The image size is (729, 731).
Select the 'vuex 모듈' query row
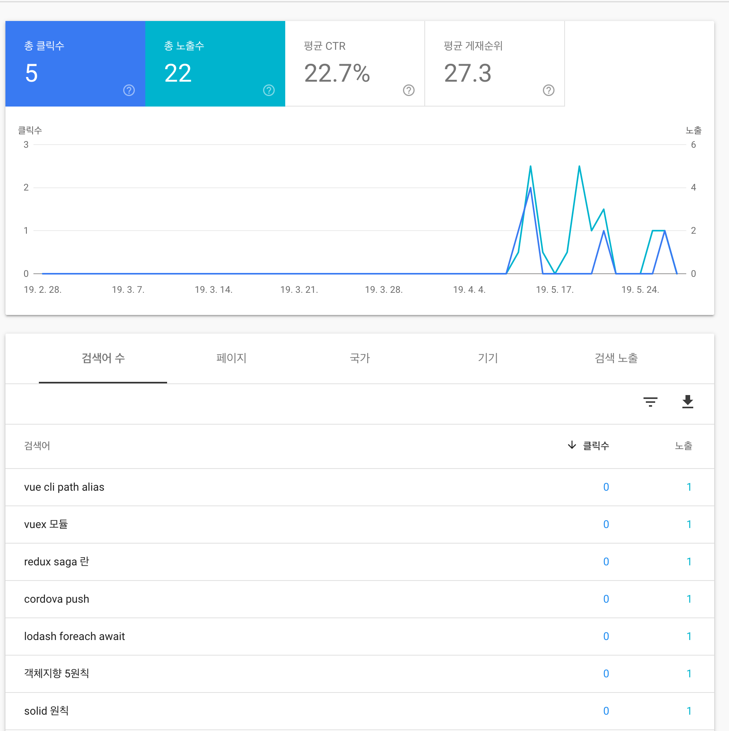coord(360,525)
